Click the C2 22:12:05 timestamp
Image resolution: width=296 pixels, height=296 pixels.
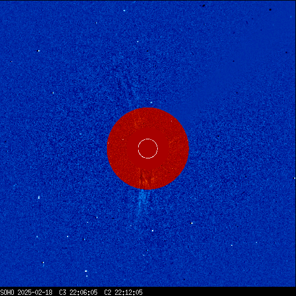[123, 293]
